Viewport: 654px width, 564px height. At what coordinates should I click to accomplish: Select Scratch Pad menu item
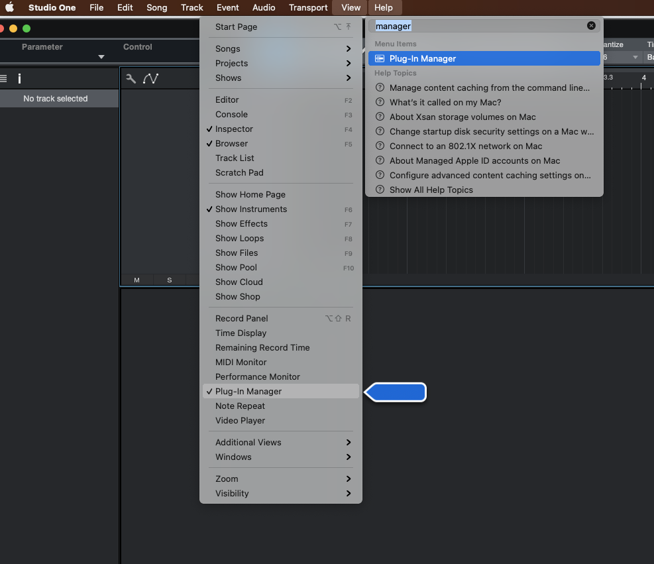tap(281, 173)
